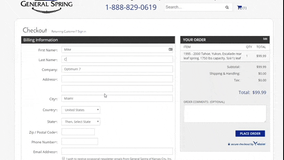The height and width of the screenshot is (160, 284).
Task: Click the Zip / Postal Code field
Action: coord(78,132)
